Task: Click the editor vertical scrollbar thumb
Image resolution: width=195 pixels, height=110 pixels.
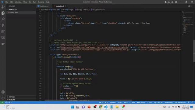Action: tap(194, 51)
